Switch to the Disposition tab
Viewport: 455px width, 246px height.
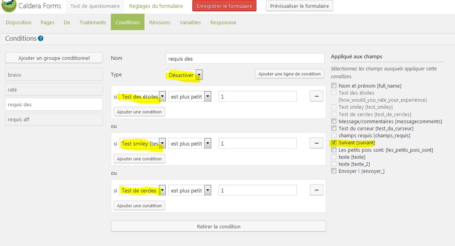[18, 22]
